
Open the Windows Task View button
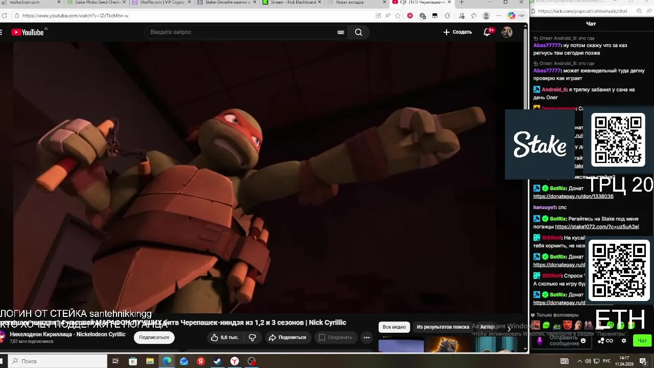(x=115, y=361)
